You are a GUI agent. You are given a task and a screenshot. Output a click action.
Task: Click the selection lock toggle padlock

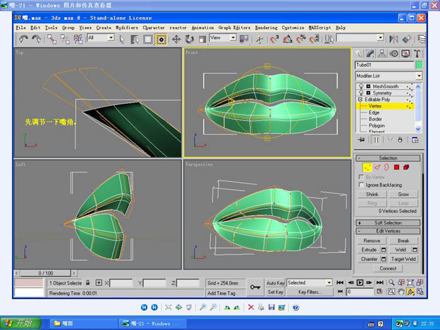tap(89, 283)
